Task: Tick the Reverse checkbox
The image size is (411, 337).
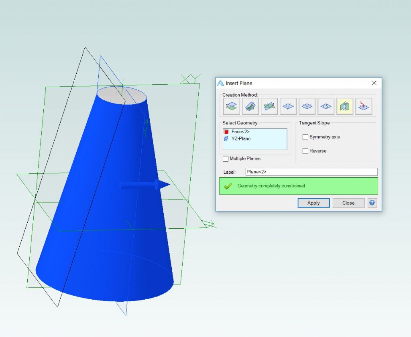Action: coord(305,151)
